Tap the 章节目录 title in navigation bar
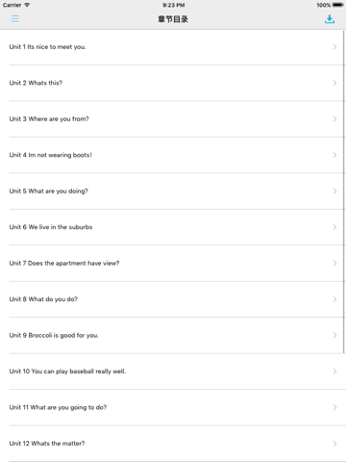The image size is (346, 462). (173, 19)
